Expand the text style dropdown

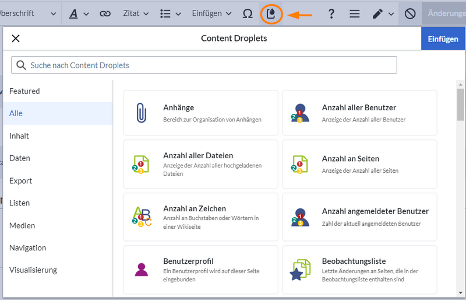click(x=79, y=13)
